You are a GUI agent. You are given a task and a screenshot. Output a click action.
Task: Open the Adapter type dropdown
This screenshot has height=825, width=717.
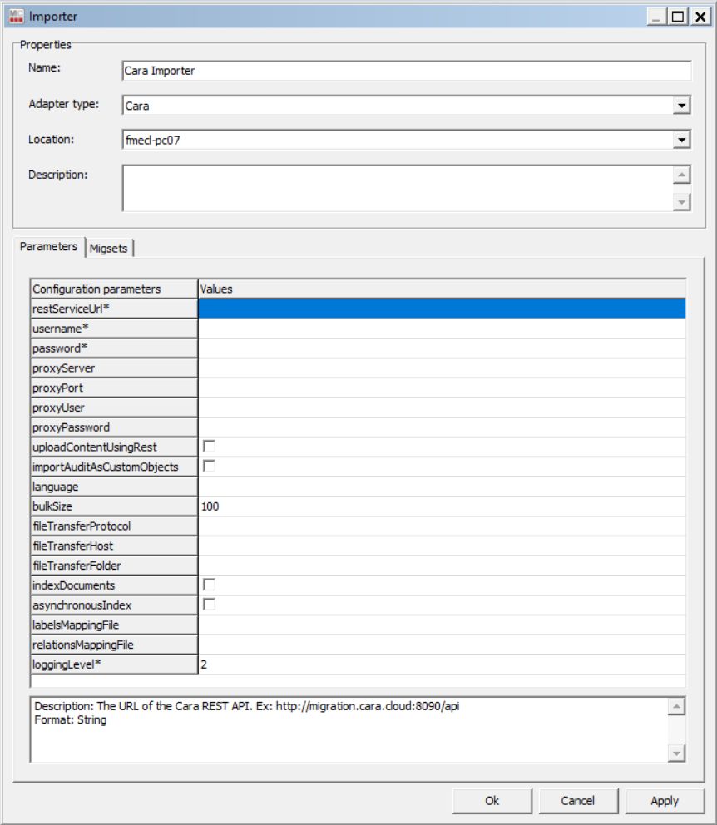(681, 106)
